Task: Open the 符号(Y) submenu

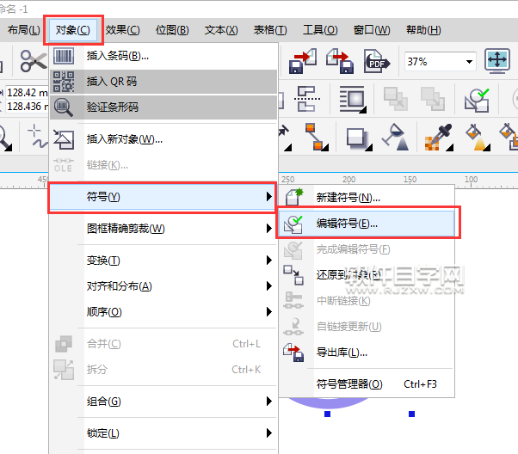Action: tap(163, 197)
